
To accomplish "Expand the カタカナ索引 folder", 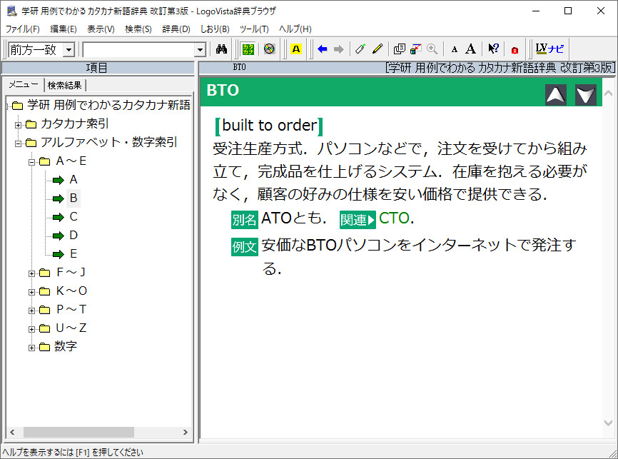I will (18, 125).
